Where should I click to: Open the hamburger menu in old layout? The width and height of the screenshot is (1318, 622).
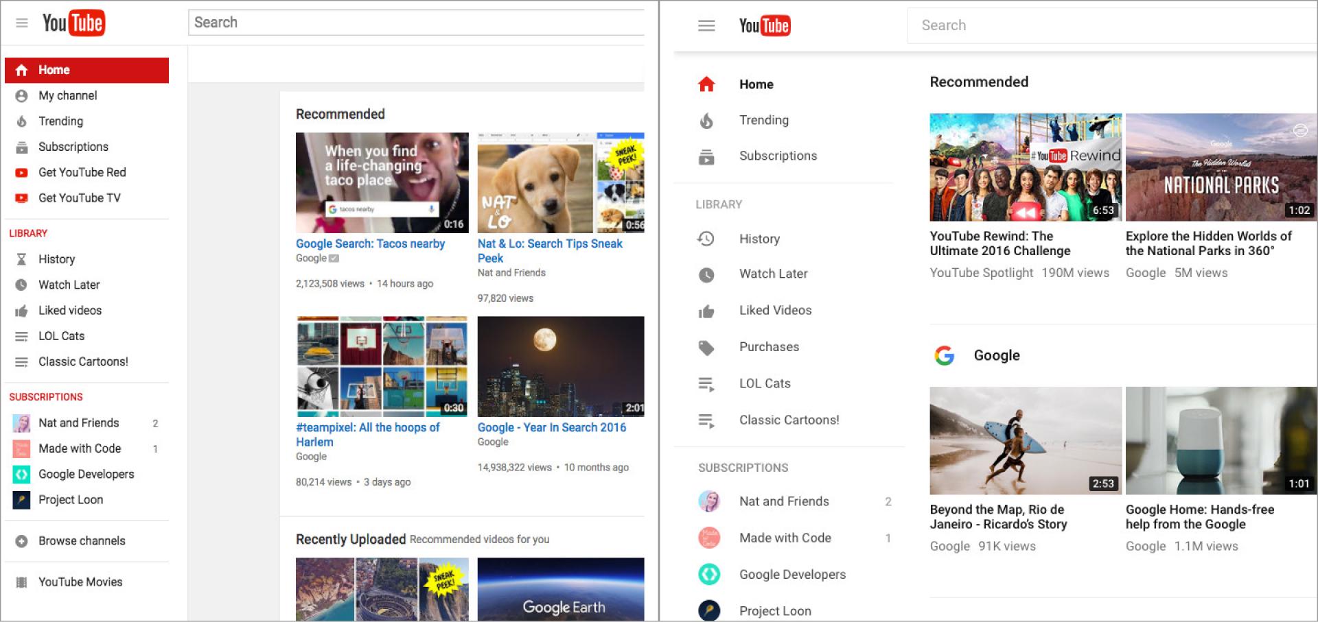point(22,23)
